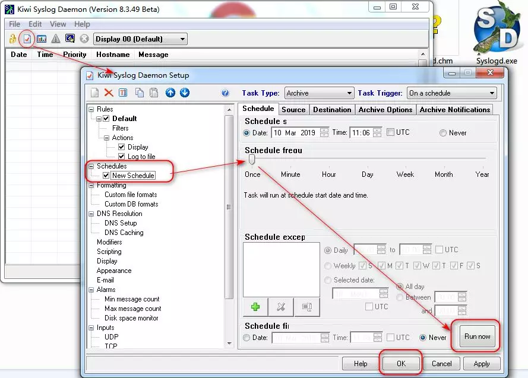Switch to the Archive Notifications tab
The image size is (528, 378).
click(x=454, y=110)
